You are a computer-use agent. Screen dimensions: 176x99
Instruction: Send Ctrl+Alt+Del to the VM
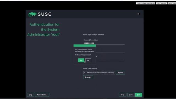pos(172,3)
